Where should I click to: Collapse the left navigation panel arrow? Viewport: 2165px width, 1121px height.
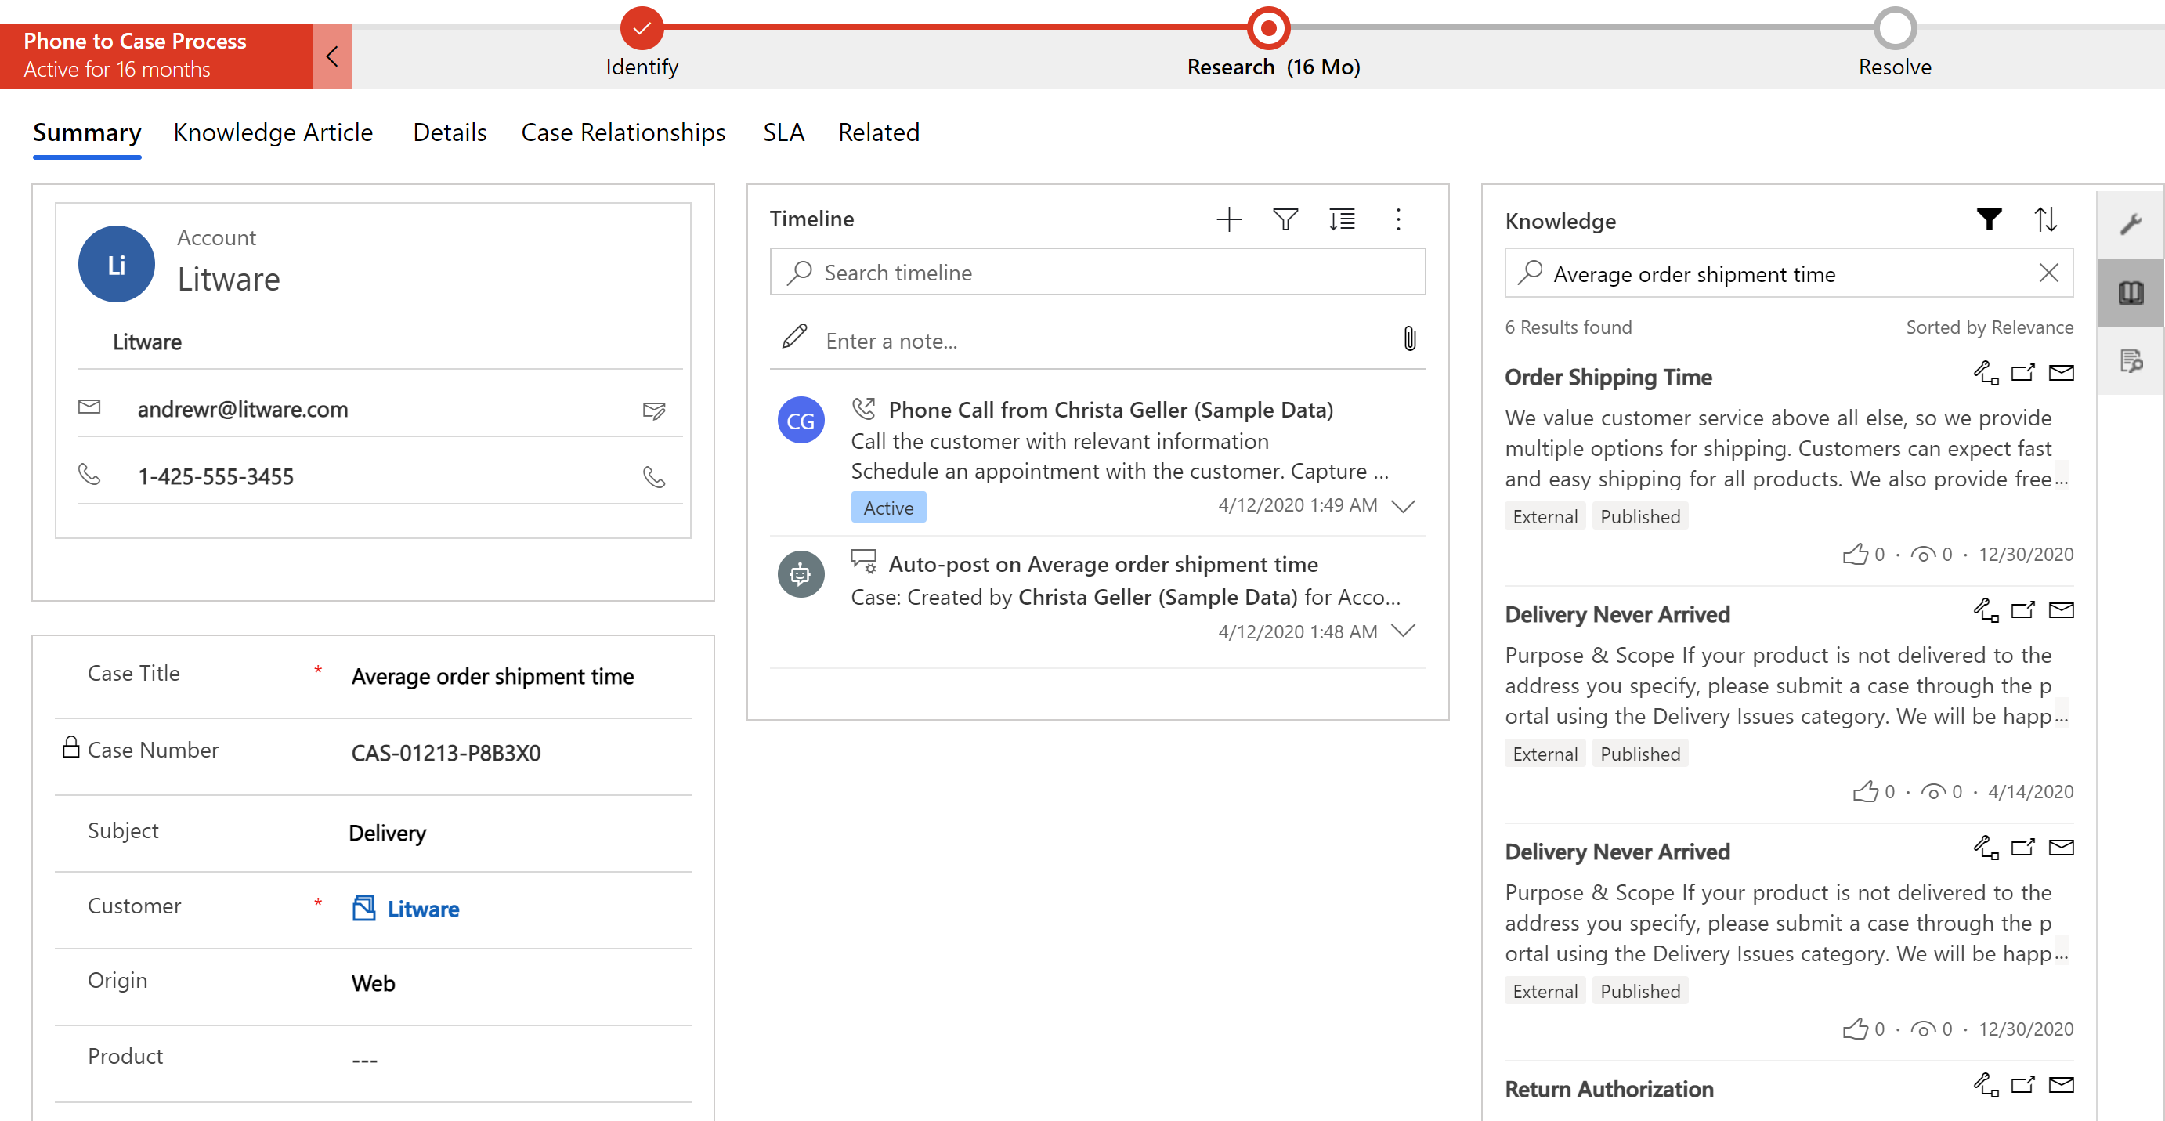pos(333,56)
